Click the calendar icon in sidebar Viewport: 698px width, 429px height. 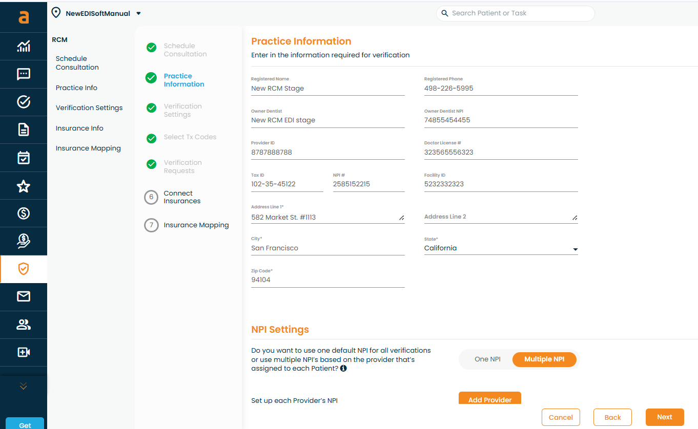coord(24,158)
